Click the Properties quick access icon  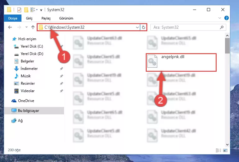[19, 10]
